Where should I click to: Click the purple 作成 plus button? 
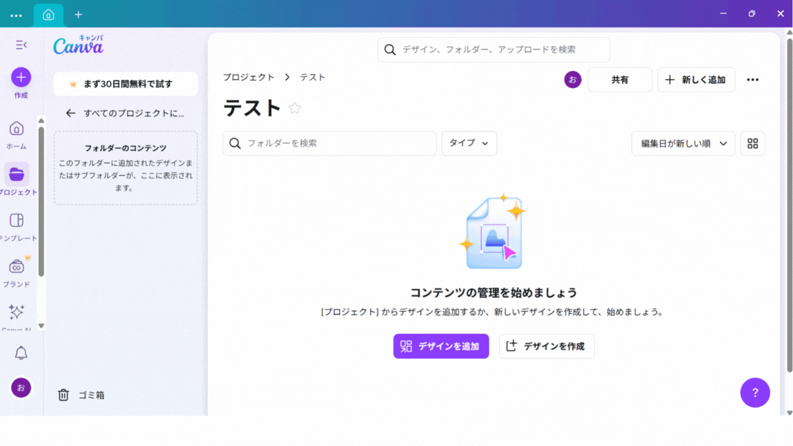pos(21,77)
